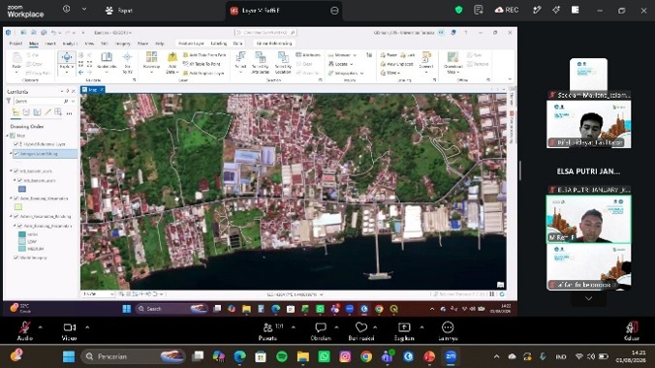
Task: Click XY Table To Point
Action: (x=204, y=64)
